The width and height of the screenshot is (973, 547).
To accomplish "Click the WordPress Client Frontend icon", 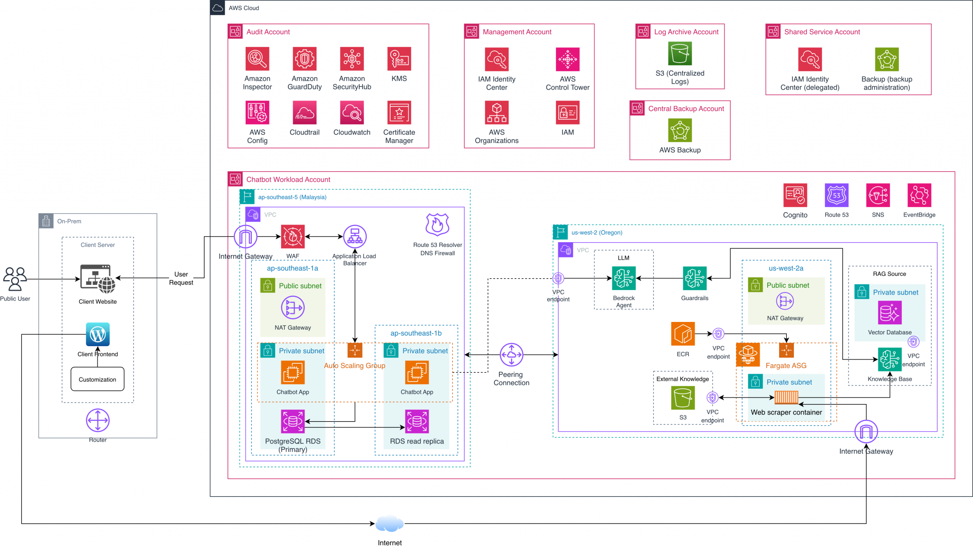I will (98, 335).
